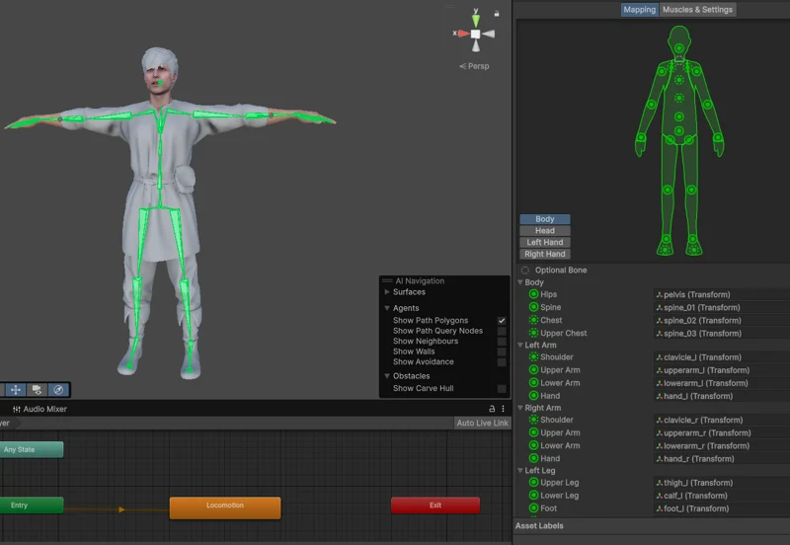Screen dimensions: 790x545
Task: Click the Upper Leg row bone status circle
Action: click(533, 482)
